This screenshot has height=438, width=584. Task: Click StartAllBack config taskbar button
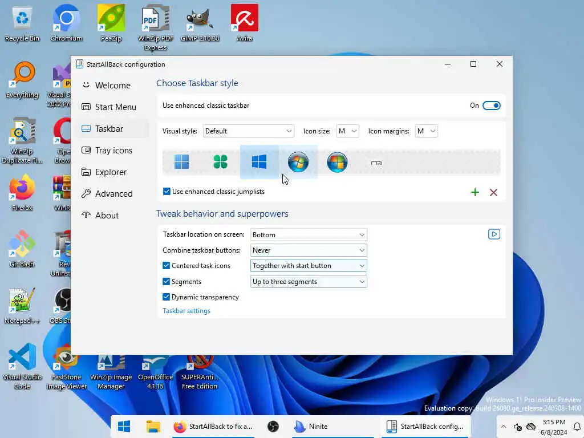(425, 427)
